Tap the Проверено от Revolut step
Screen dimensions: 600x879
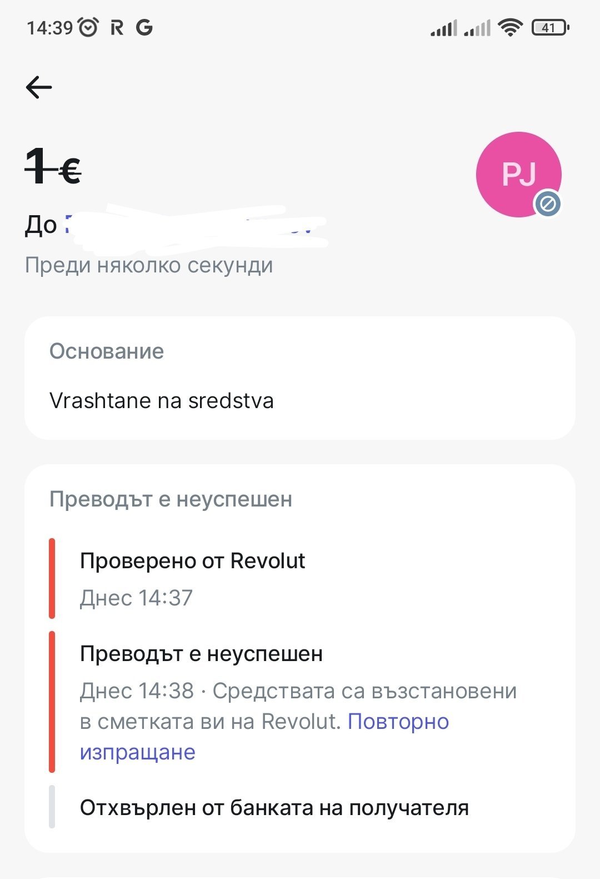coord(192,561)
